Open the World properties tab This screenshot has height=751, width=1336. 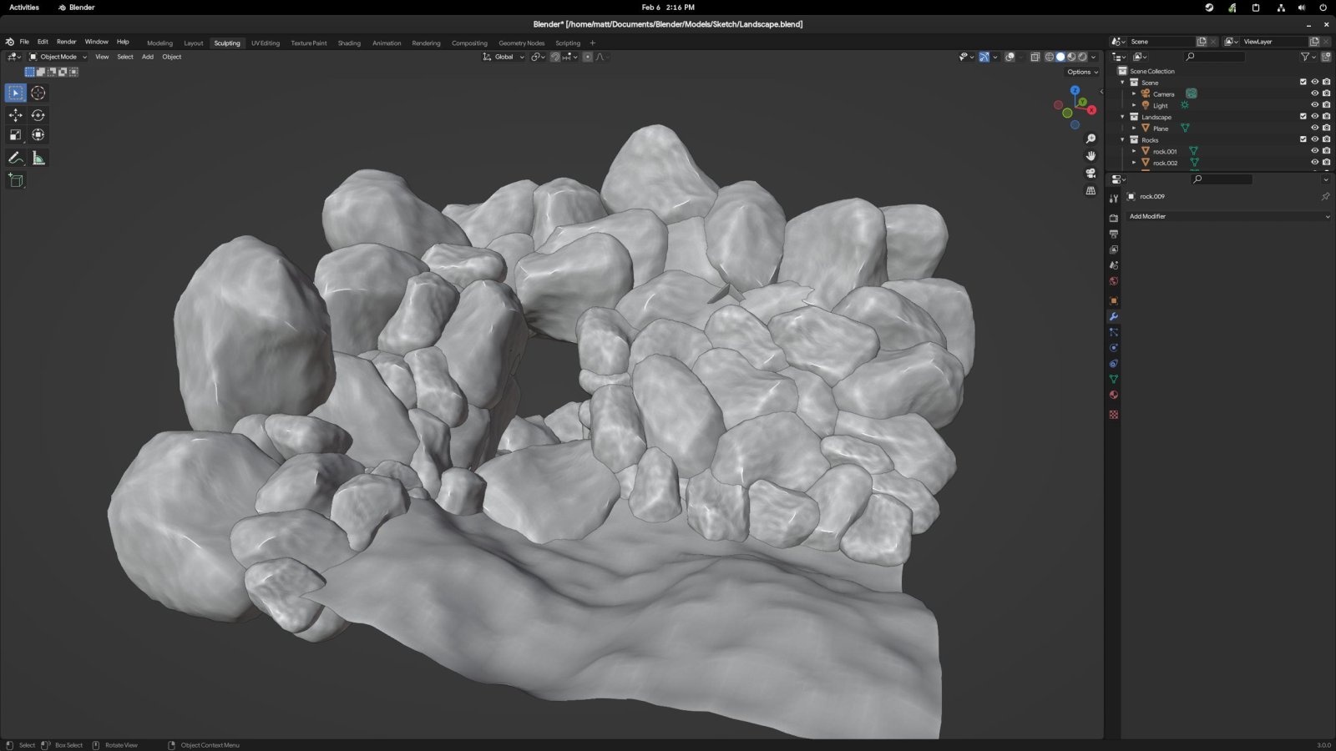click(1113, 281)
